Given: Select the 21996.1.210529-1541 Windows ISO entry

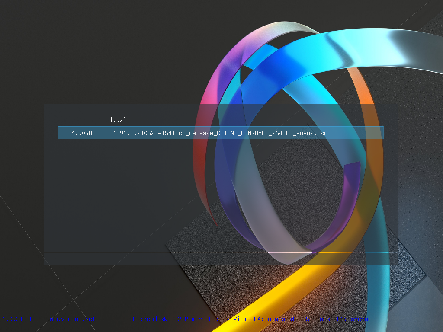Looking at the screenshot, I should click(x=221, y=133).
